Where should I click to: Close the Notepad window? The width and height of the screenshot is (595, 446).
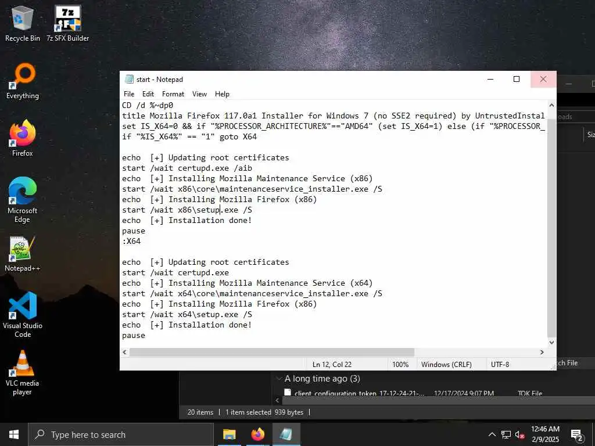click(x=543, y=79)
